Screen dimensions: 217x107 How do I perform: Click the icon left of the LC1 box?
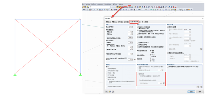(88, 7)
